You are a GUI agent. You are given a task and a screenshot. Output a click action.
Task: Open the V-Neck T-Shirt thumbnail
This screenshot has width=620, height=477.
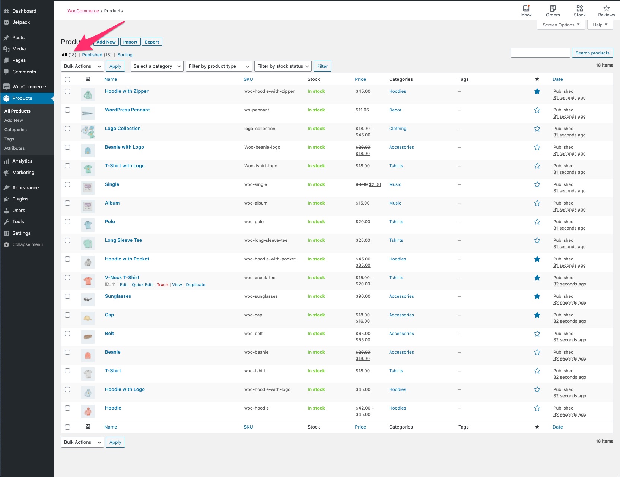[x=88, y=281]
